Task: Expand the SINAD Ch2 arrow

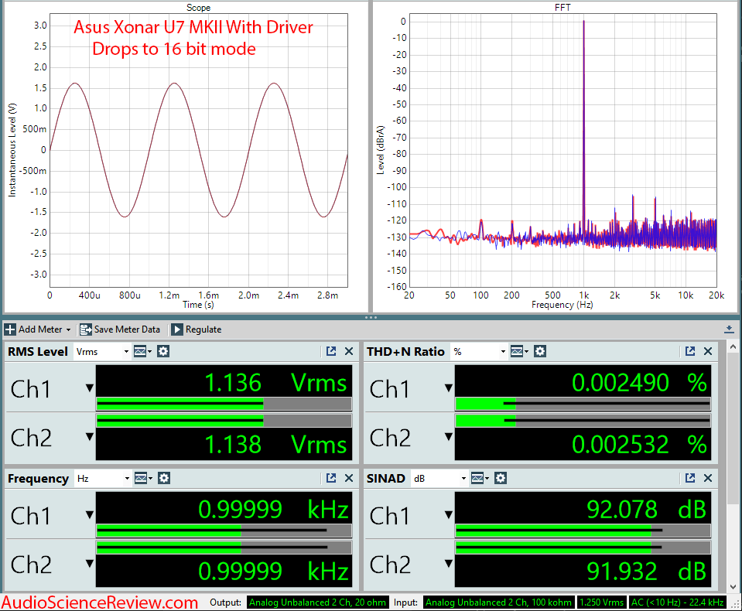Action: pyautogui.click(x=449, y=563)
